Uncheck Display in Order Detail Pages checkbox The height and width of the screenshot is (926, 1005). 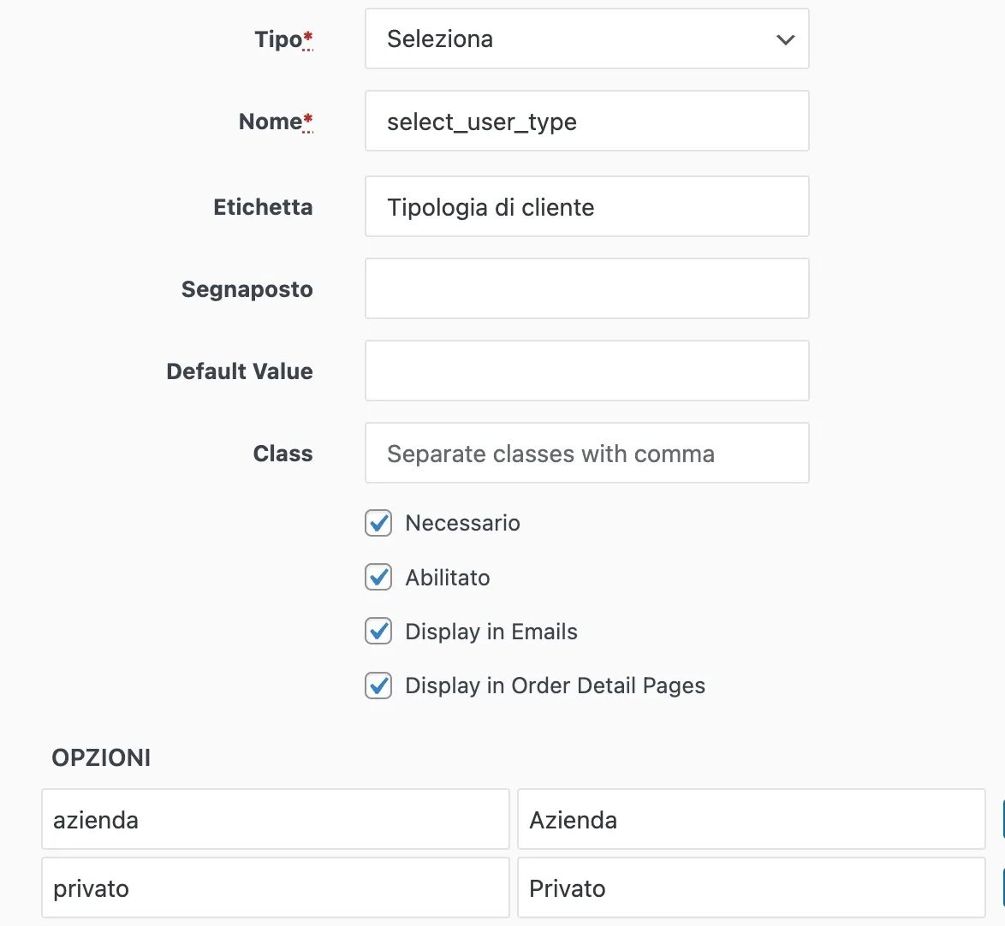click(378, 686)
